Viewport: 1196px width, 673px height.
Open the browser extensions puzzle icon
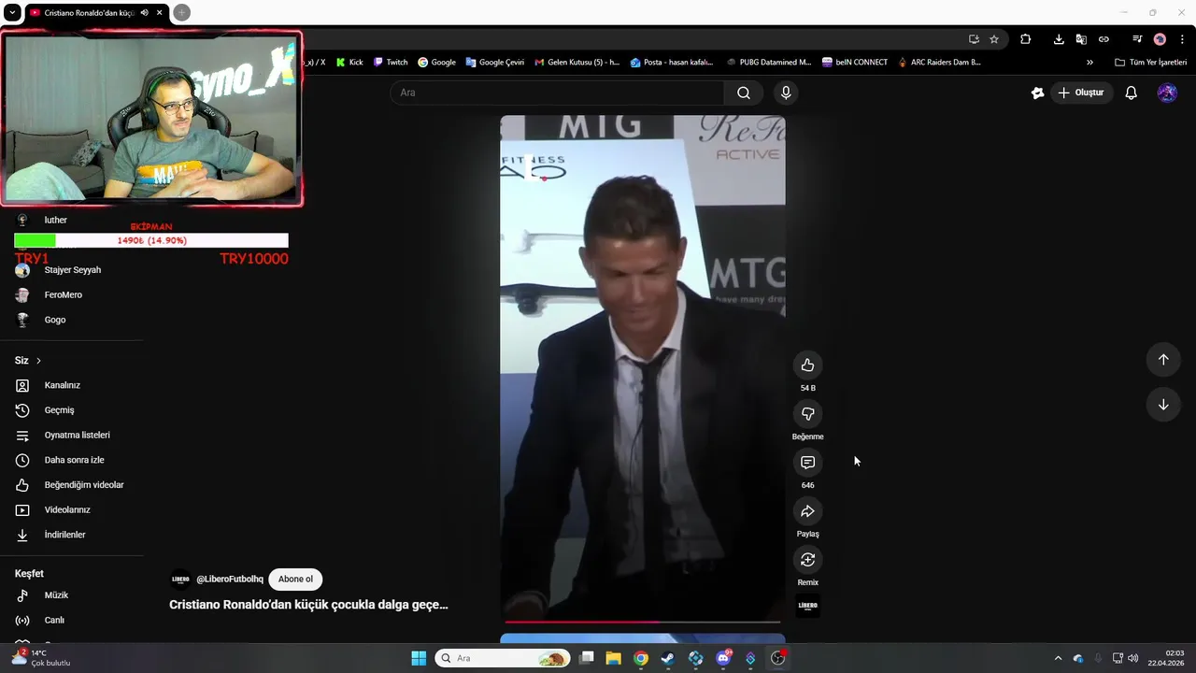click(x=1025, y=39)
